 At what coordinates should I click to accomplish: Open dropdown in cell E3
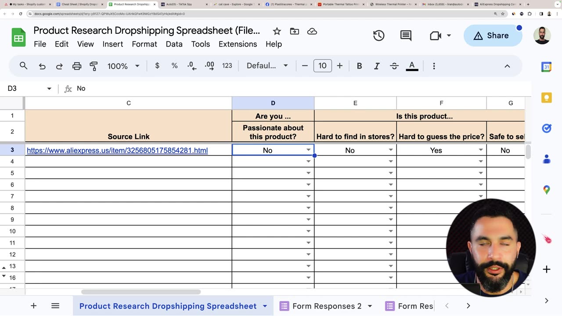[390, 150]
